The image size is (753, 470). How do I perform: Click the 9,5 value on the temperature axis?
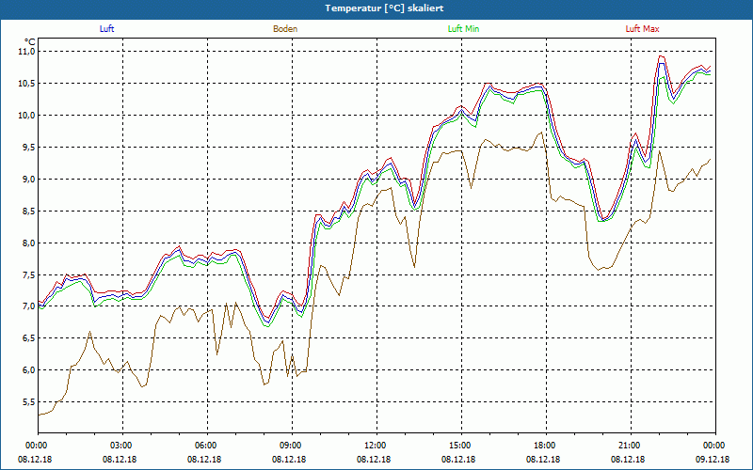pos(29,148)
